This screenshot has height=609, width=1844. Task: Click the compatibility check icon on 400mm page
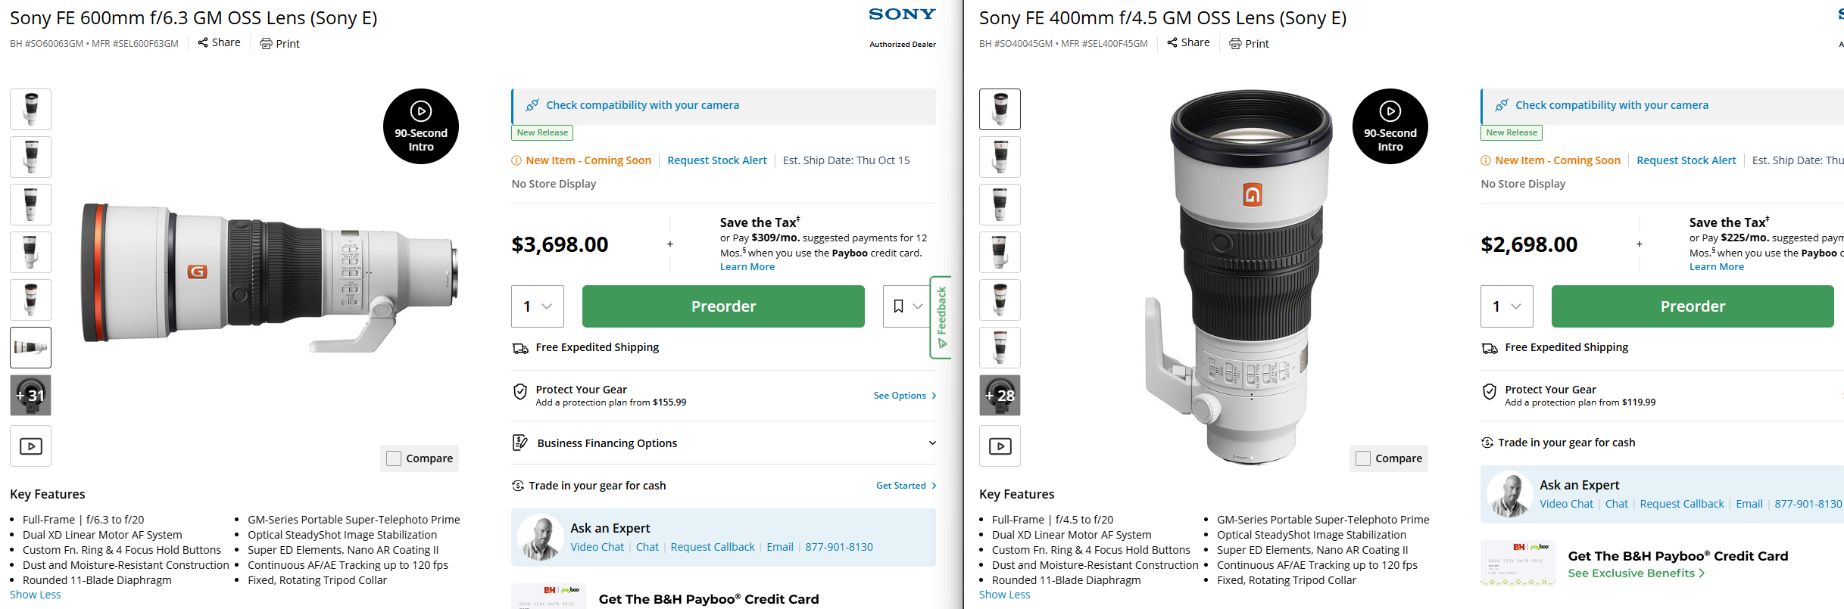click(x=1501, y=105)
